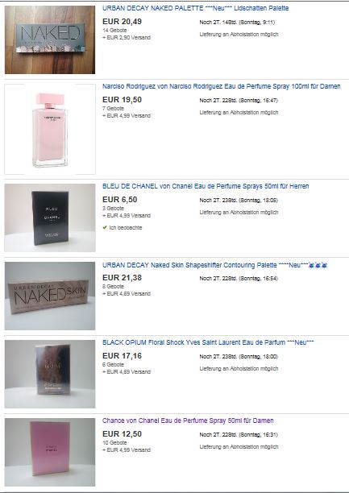Click the 7 Gebote bid count
Image resolution: width=349 pixels, height=493 pixels.
pyautogui.click(x=114, y=109)
